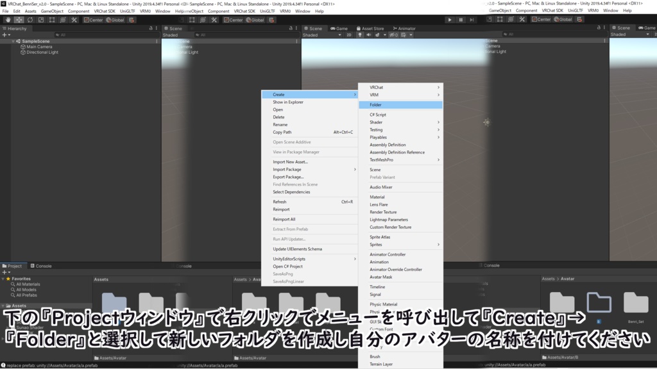Screen dimensions: 657x369
Task: Toggle 2D view mode in the Scene view
Action: [x=349, y=35]
